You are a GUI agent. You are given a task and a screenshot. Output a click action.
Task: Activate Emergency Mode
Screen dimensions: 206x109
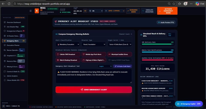pos(167,11)
